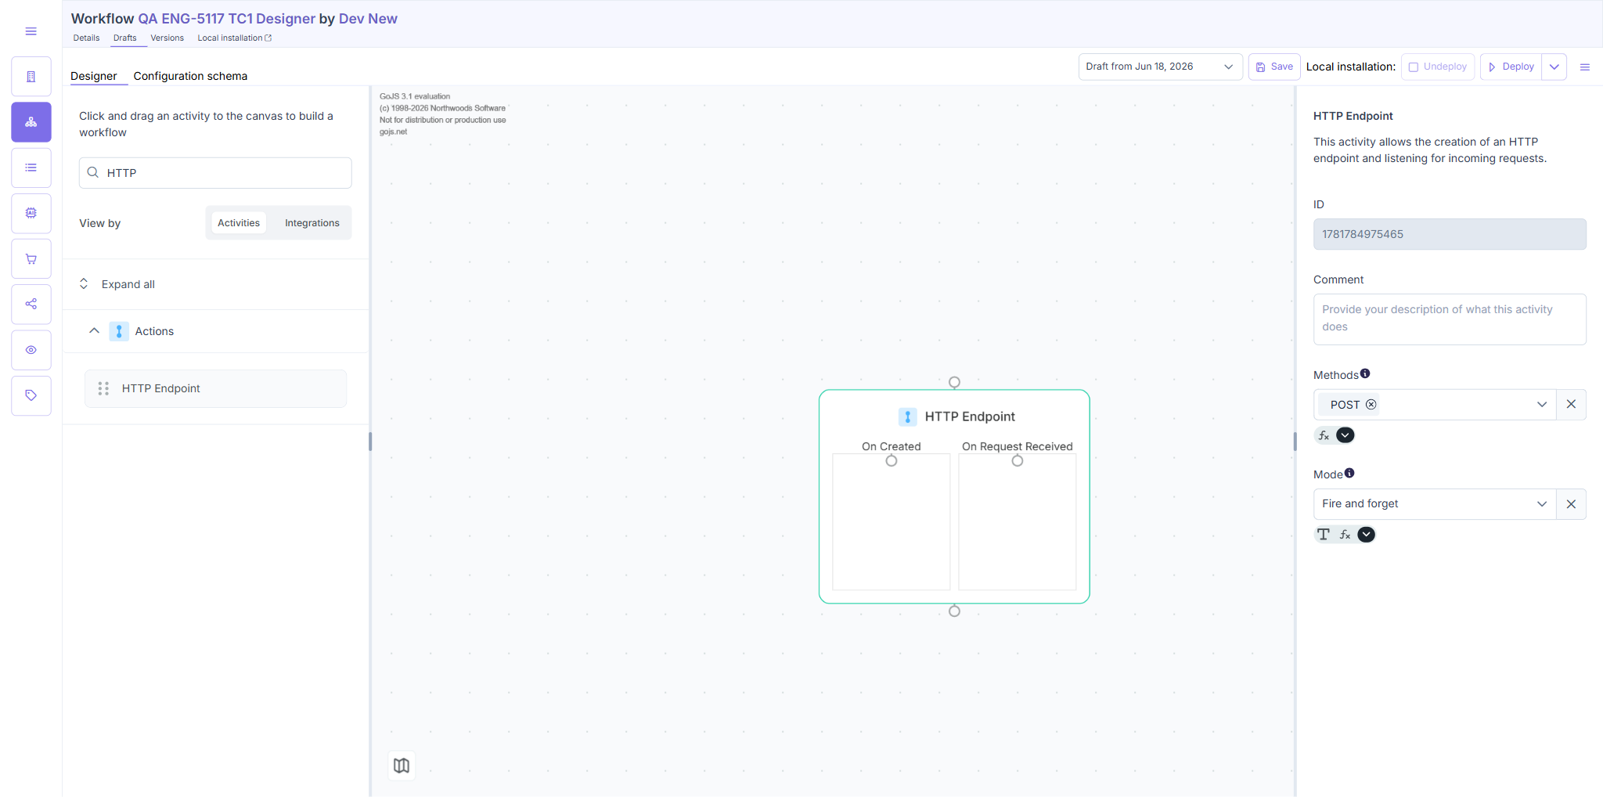
Task: Grab the HTTP Endpoint drag handle
Action: 103,388
